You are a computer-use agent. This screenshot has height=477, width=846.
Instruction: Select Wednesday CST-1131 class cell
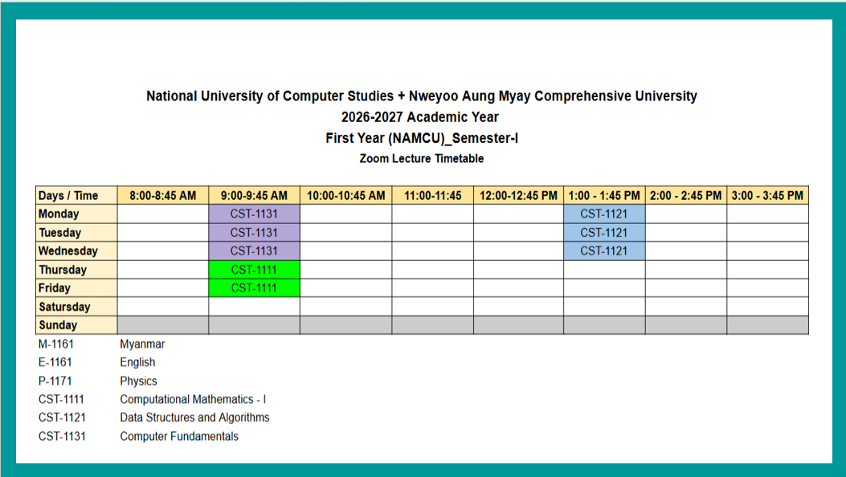click(254, 251)
